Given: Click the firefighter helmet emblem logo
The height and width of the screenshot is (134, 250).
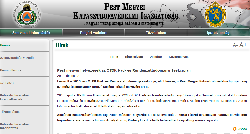Looking at the screenshot, I should click(x=27, y=15).
